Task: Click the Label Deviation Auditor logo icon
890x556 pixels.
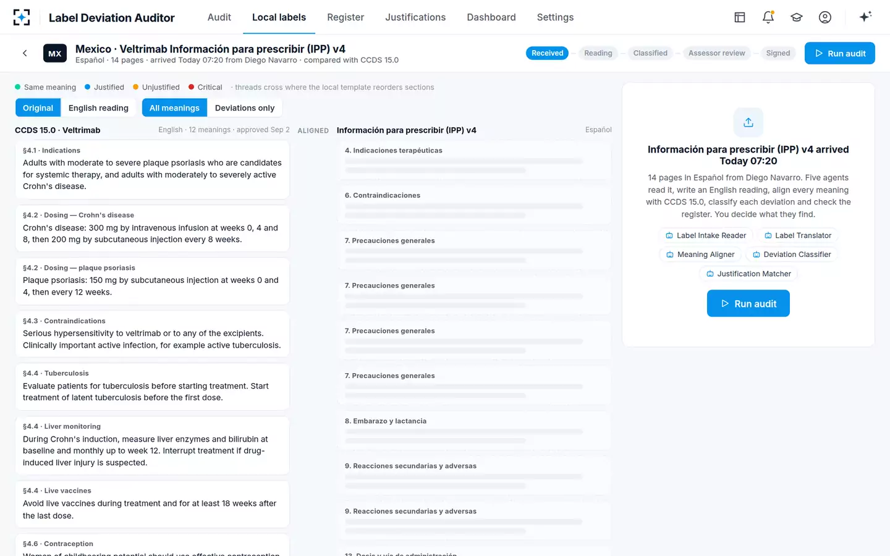Action: (22, 17)
